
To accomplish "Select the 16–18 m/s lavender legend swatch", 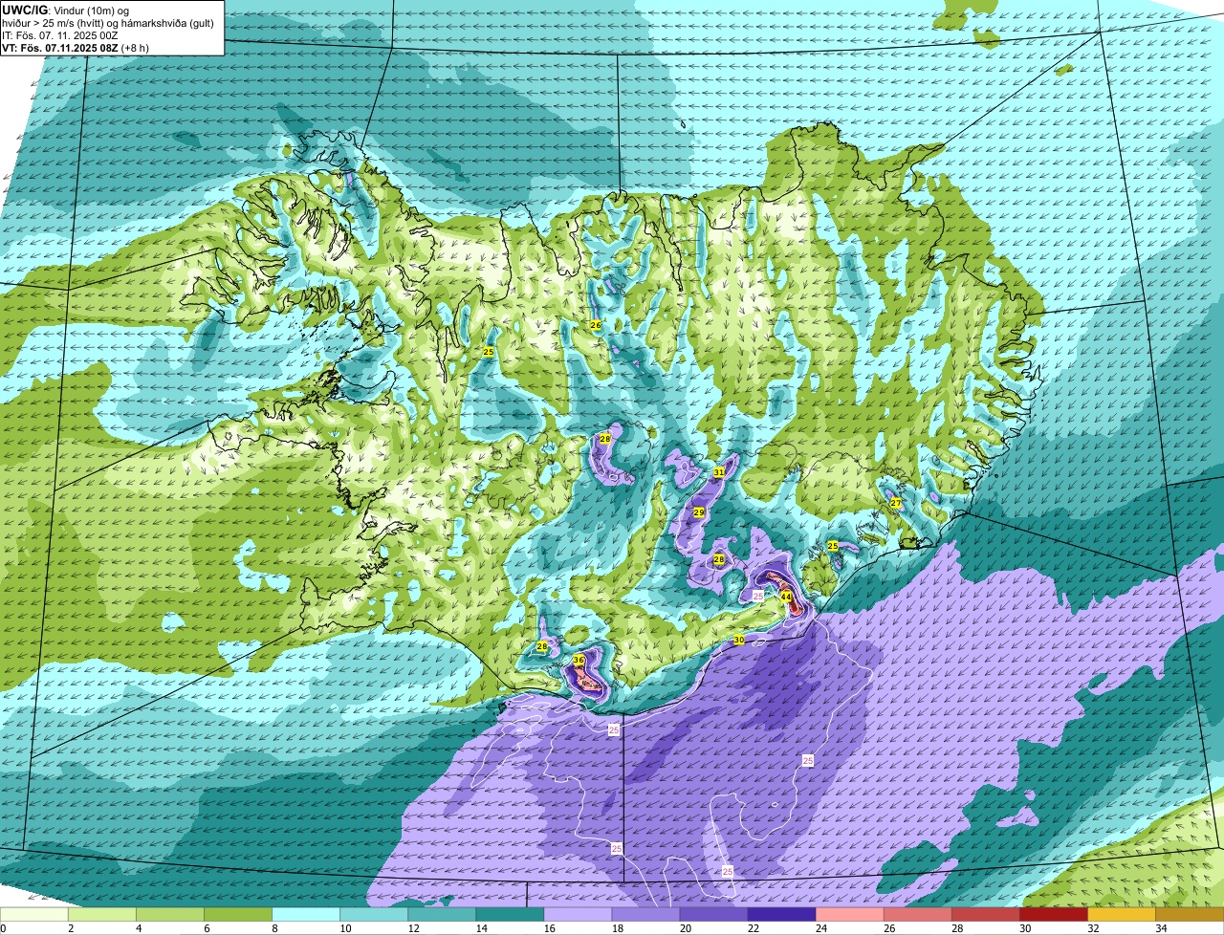I will click(x=578, y=914).
